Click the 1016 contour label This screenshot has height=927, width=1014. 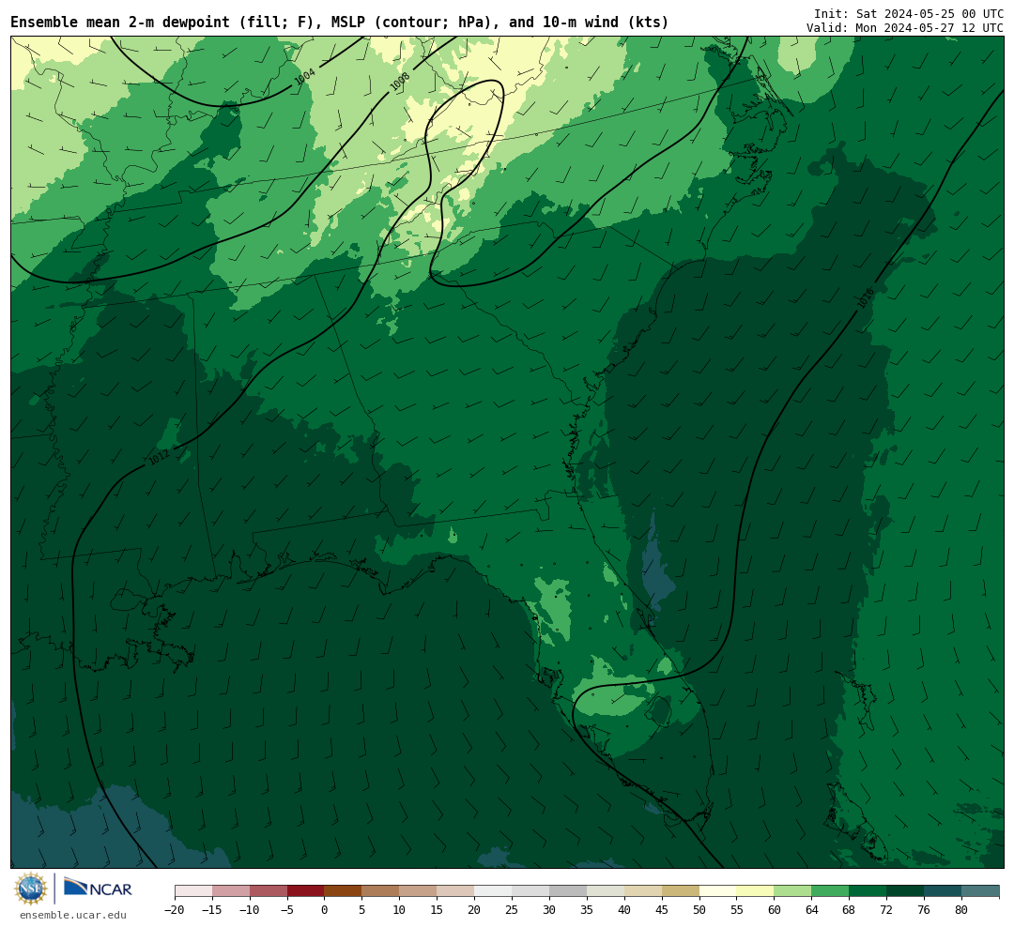pyautogui.click(x=866, y=298)
